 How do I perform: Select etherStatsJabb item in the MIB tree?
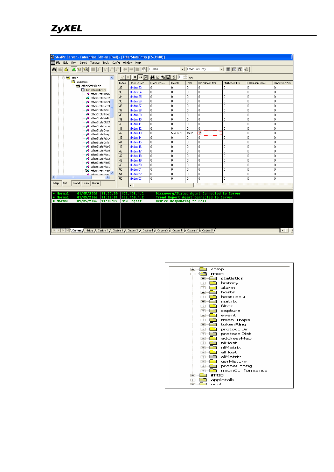[98, 138]
